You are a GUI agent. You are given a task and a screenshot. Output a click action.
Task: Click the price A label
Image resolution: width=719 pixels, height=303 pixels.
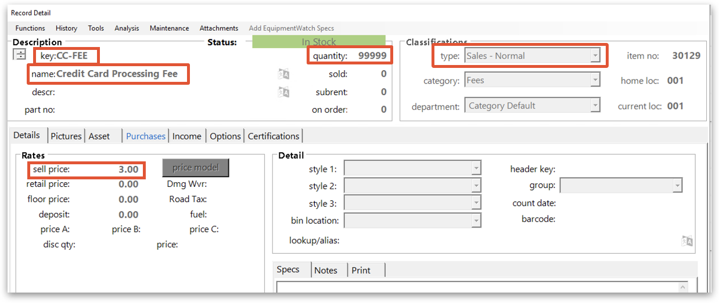(55, 229)
